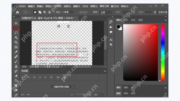Screen dimensions: 180x101
Task: Open the Comments panel icon
Action: coord(111,32)
